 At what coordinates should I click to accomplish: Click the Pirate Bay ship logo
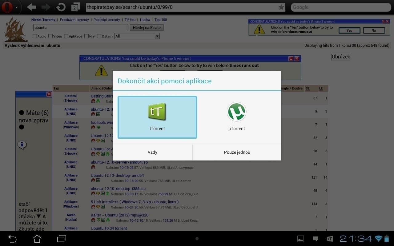click(16, 29)
